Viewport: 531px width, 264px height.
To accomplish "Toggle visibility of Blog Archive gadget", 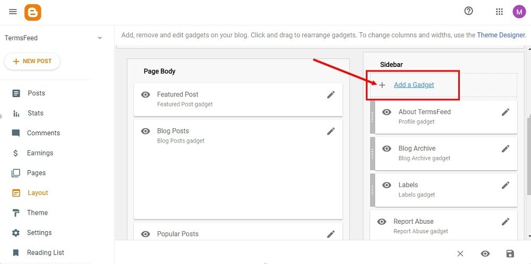I will point(387,149).
